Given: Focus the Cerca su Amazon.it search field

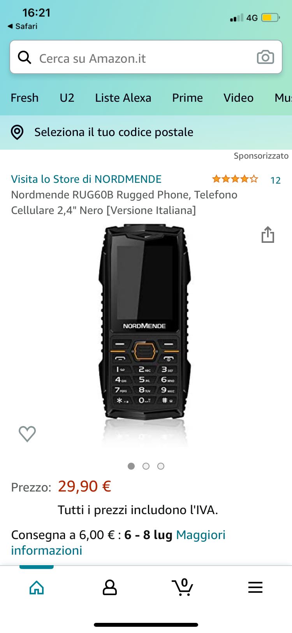Looking at the screenshot, I should pyautogui.click(x=146, y=57).
